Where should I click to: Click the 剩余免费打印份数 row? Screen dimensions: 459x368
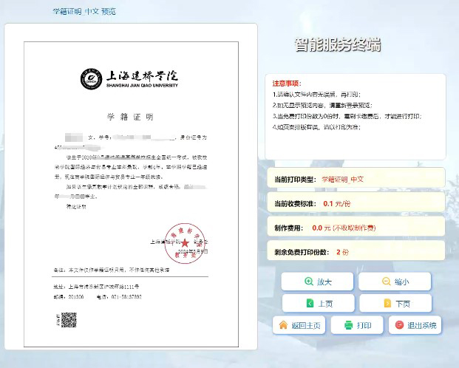click(x=355, y=252)
